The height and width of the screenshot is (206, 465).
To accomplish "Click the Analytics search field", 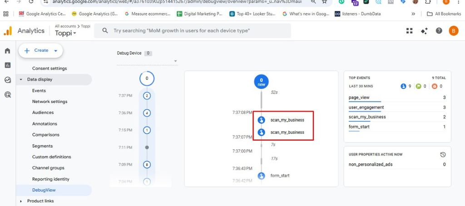I will [x=193, y=31].
